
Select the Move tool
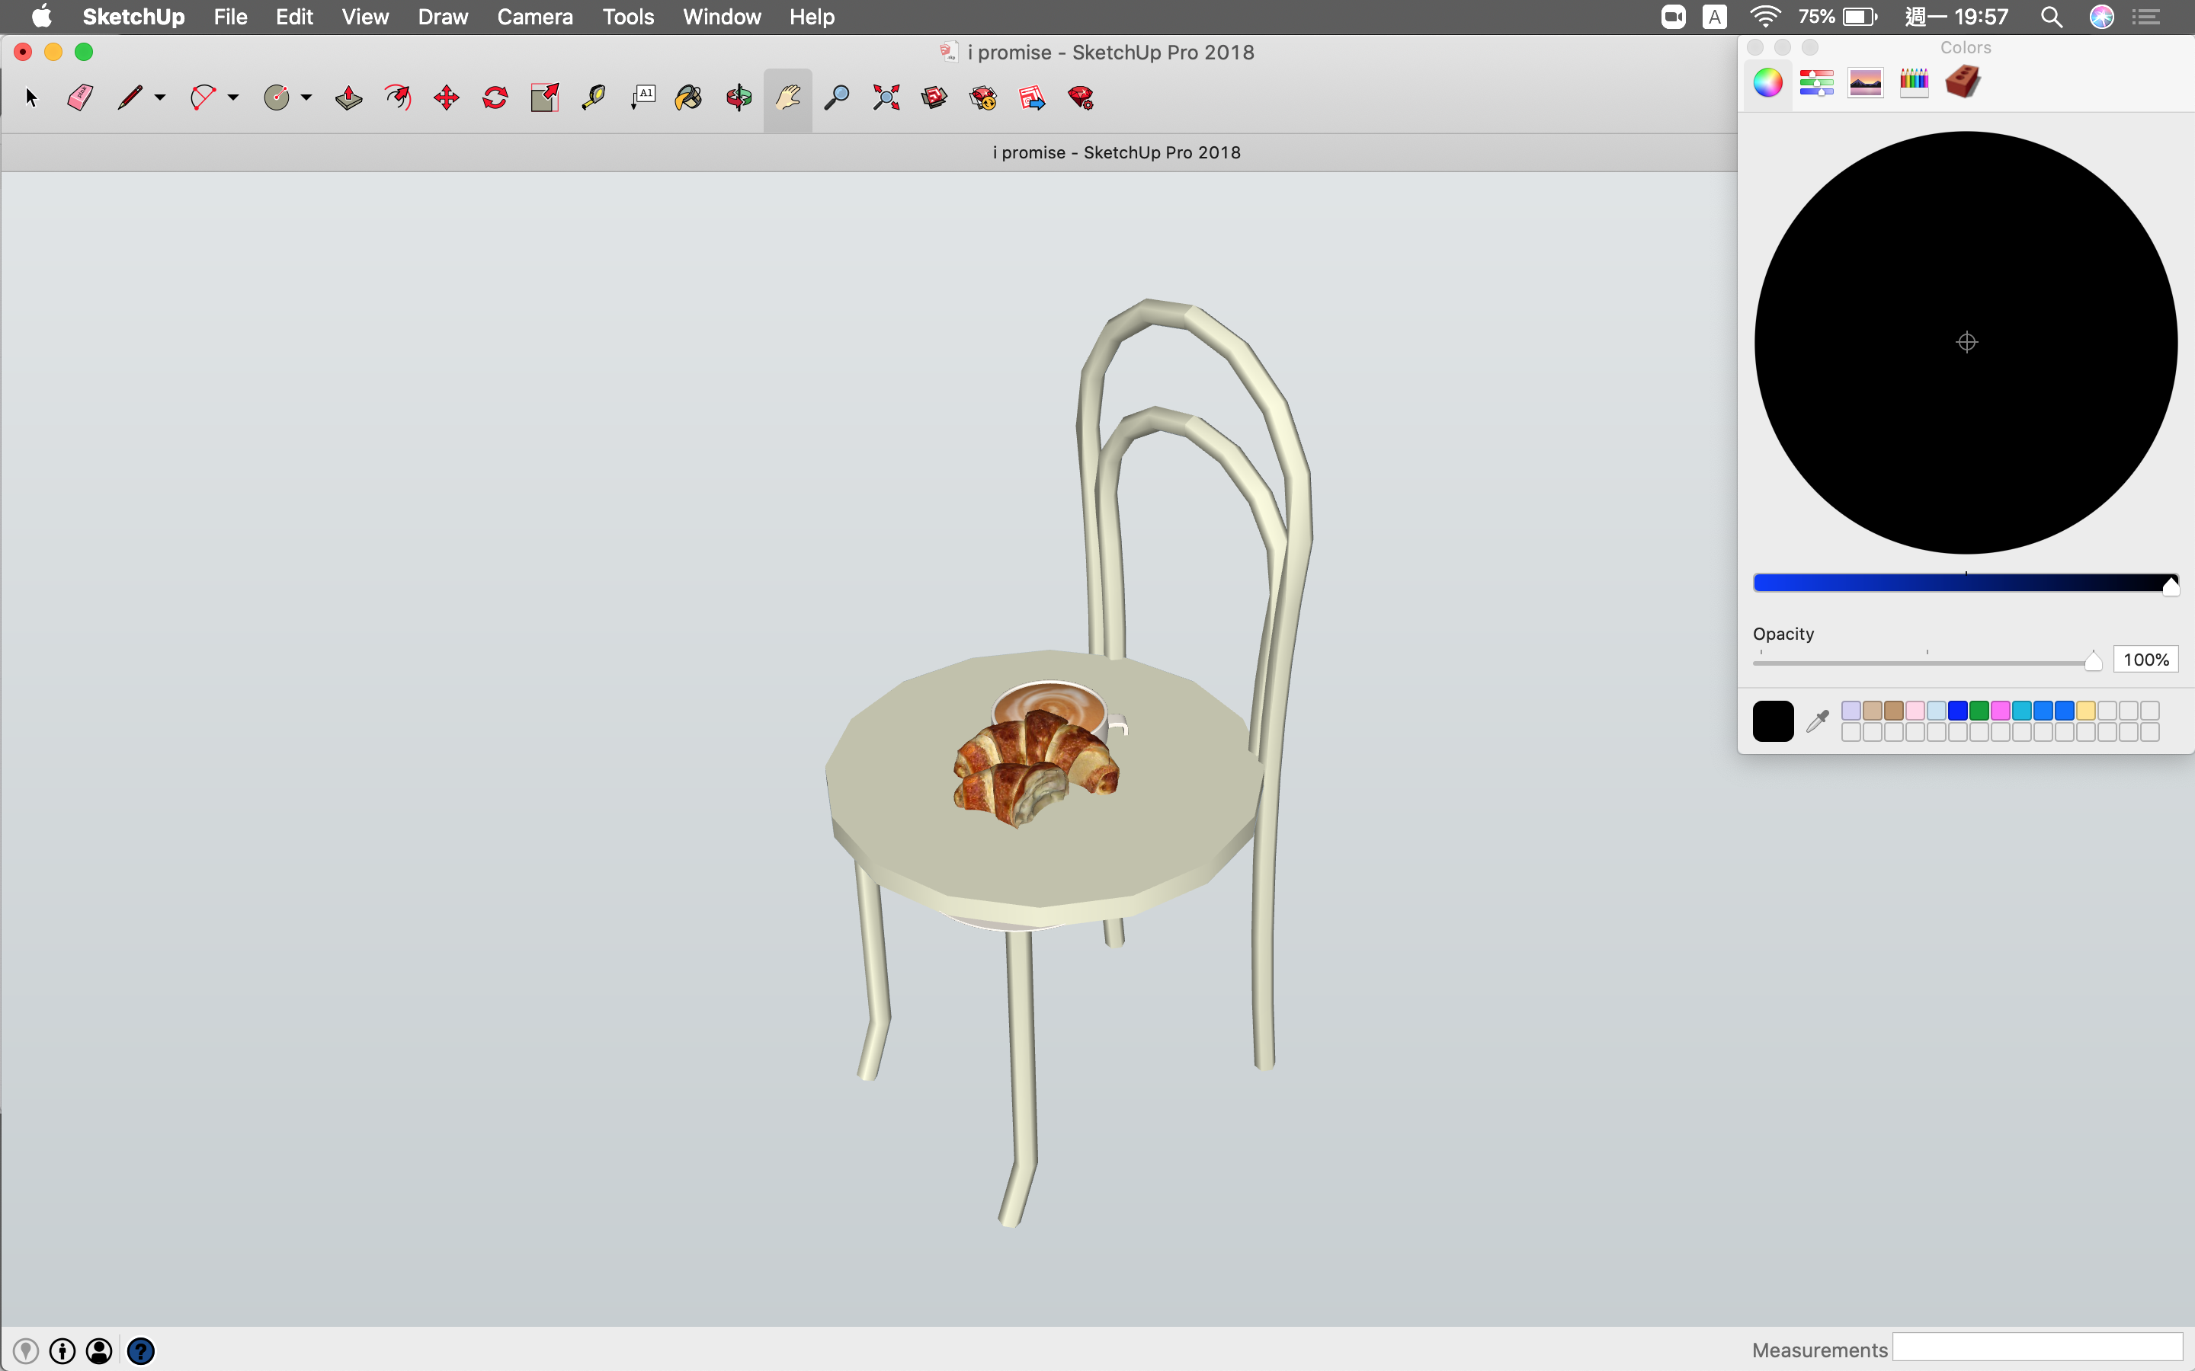click(447, 98)
